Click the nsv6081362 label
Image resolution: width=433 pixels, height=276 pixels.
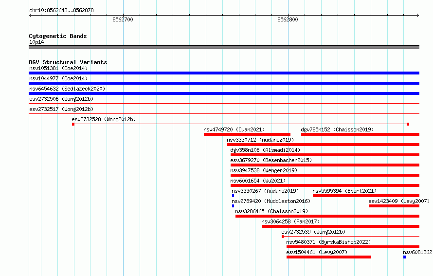pos(418,252)
